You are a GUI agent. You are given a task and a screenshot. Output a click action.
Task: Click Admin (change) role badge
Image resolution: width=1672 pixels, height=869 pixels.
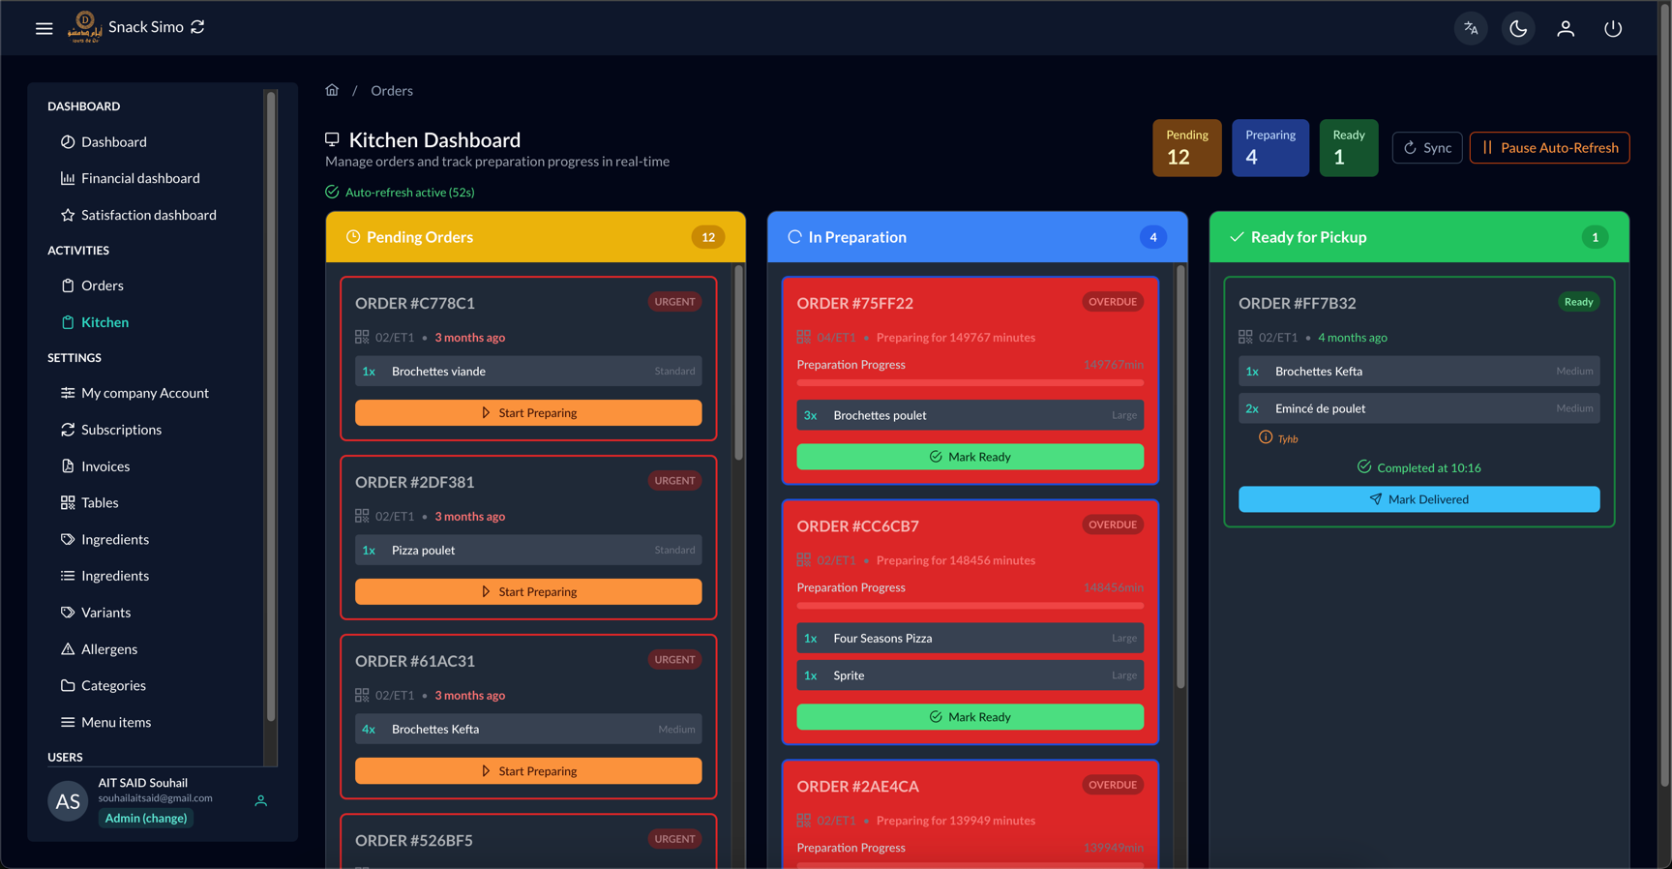pos(146,818)
